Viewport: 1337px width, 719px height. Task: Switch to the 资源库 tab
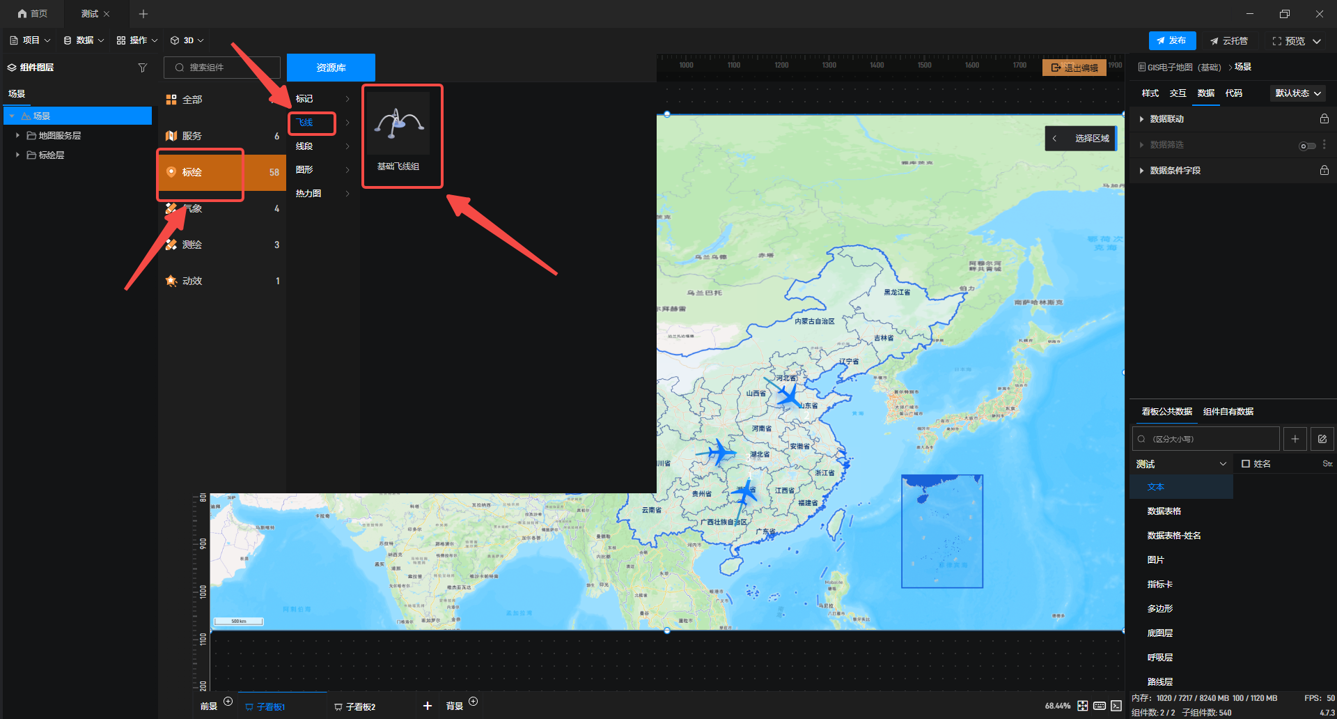point(331,68)
